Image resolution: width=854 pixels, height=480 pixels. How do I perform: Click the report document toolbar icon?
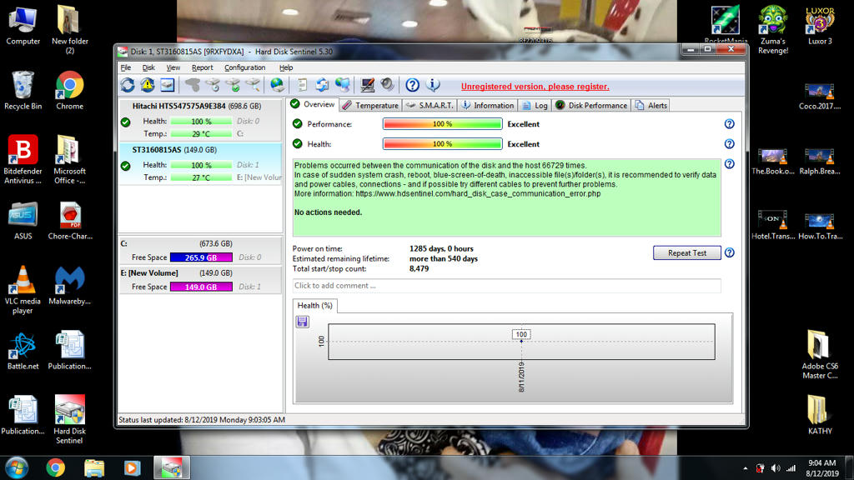point(302,85)
